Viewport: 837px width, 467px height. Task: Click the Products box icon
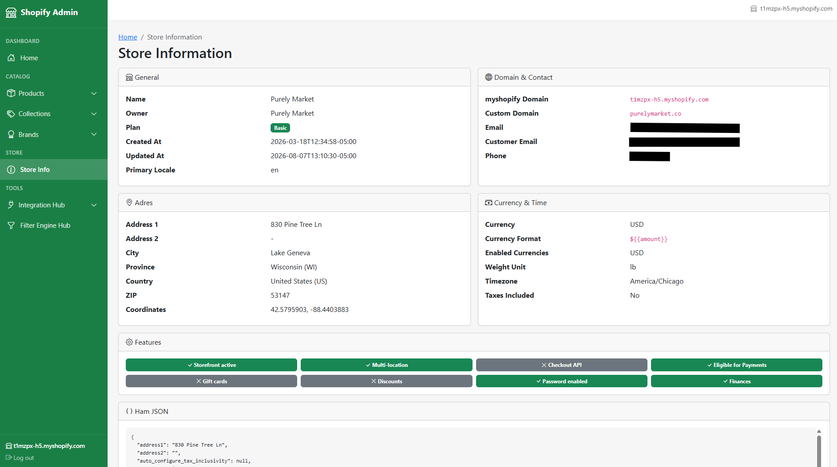11,93
